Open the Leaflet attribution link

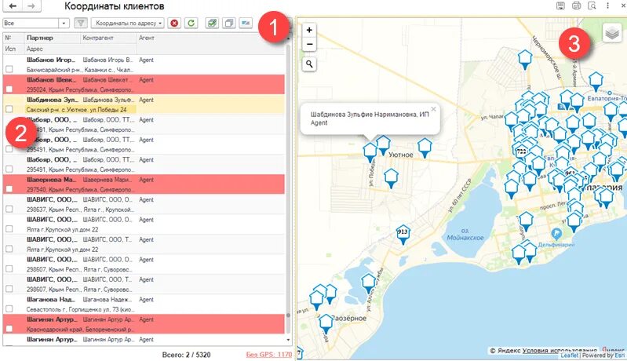tap(570, 356)
